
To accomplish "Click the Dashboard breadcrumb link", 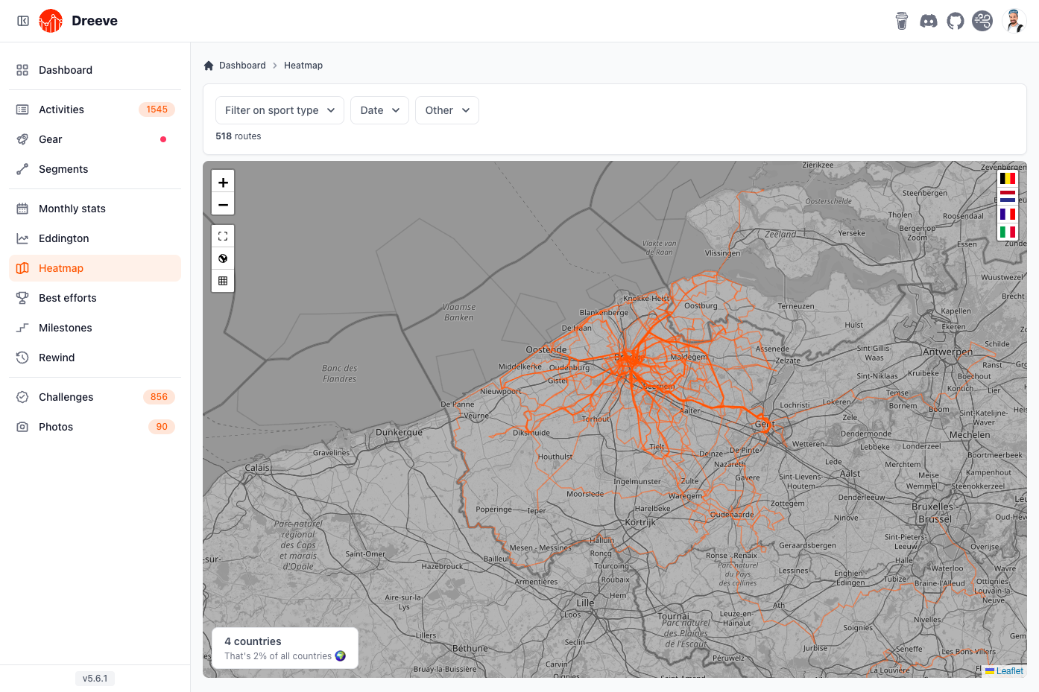I will coord(242,66).
